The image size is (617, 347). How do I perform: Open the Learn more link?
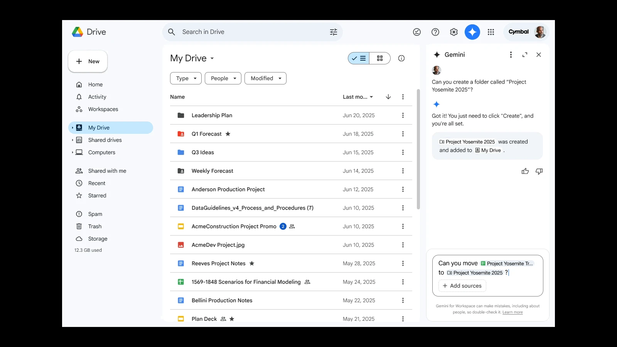pyautogui.click(x=512, y=312)
